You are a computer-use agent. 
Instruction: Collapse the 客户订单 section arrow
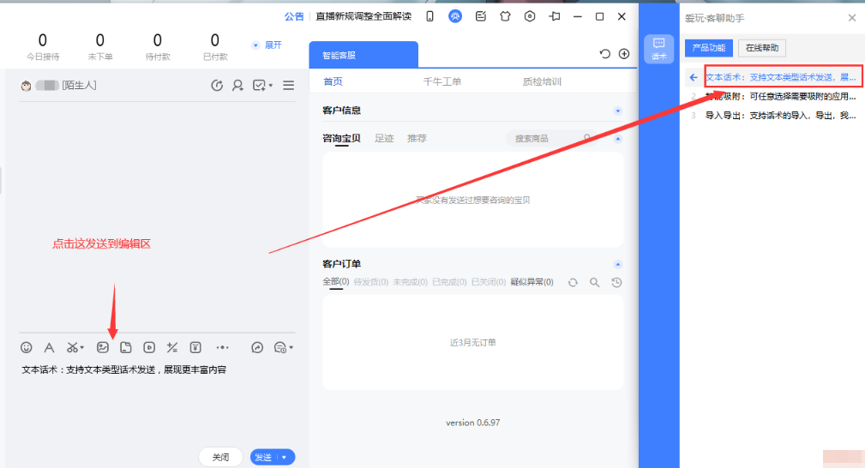pos(617,264)
